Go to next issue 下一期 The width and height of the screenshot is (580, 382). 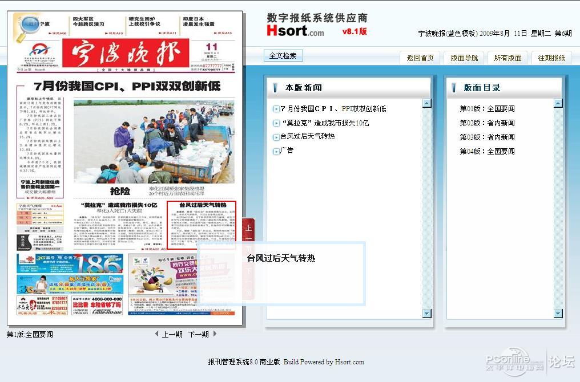(199, 334)
